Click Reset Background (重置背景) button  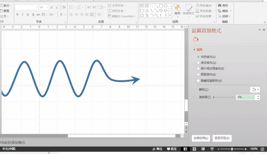click(x=222, y=138)
